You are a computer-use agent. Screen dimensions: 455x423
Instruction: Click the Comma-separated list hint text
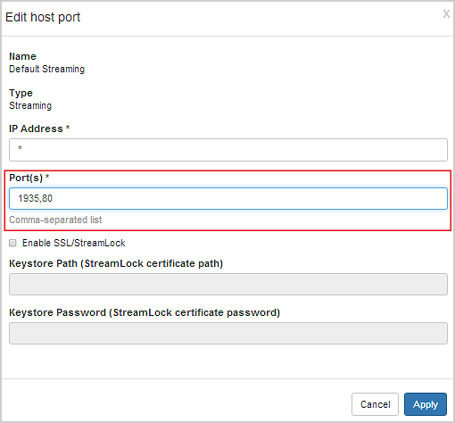click(55, 220)
